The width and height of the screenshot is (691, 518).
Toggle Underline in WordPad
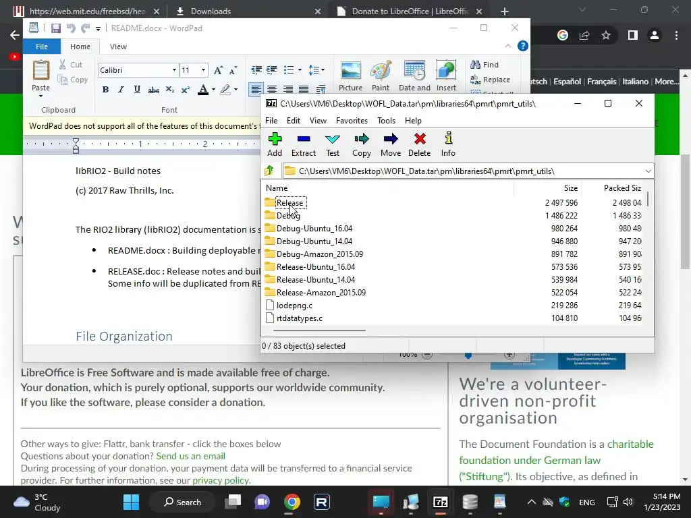click(137, 90)
